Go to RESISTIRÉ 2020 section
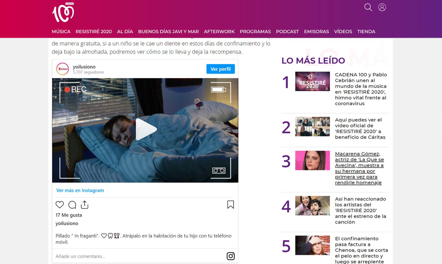This screenshot has width=442, height=264. [x=94, y=31]
